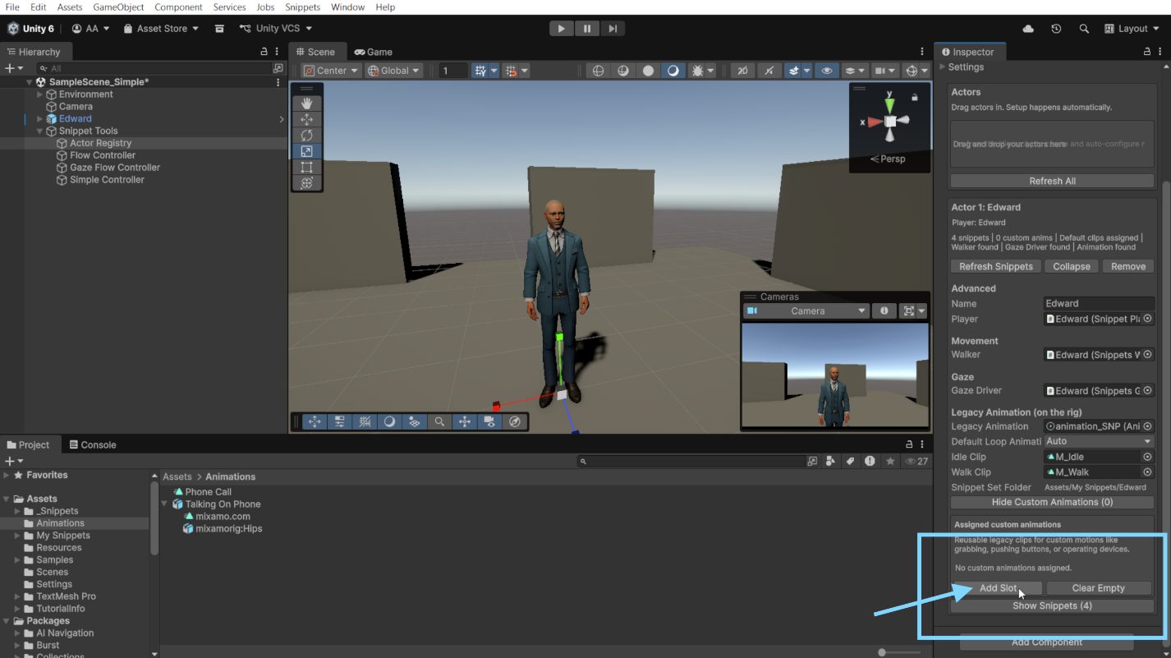Click the Refresh All button
The height and width of the screenshot is (658, 1171).
(x=1052, y=181)
